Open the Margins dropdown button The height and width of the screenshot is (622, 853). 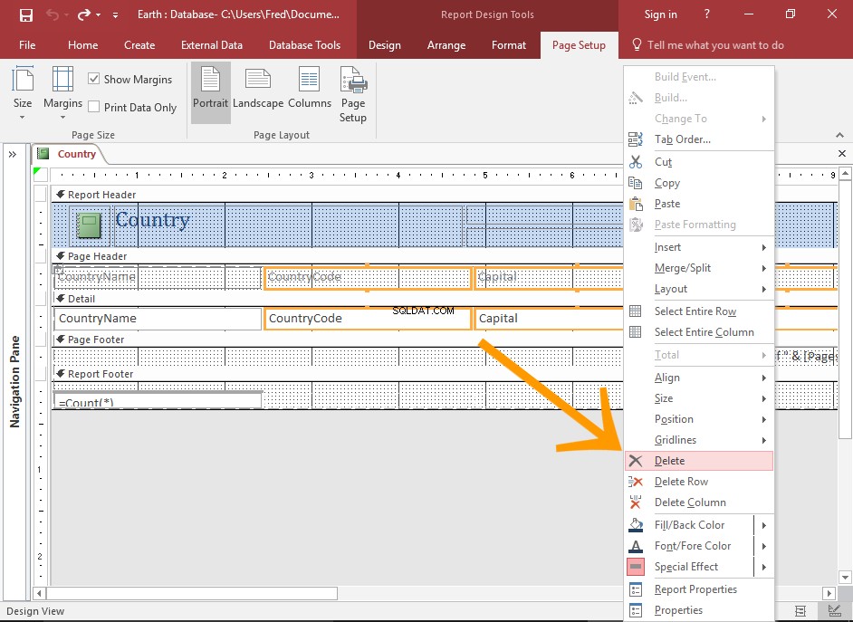(x=62, y=93)
